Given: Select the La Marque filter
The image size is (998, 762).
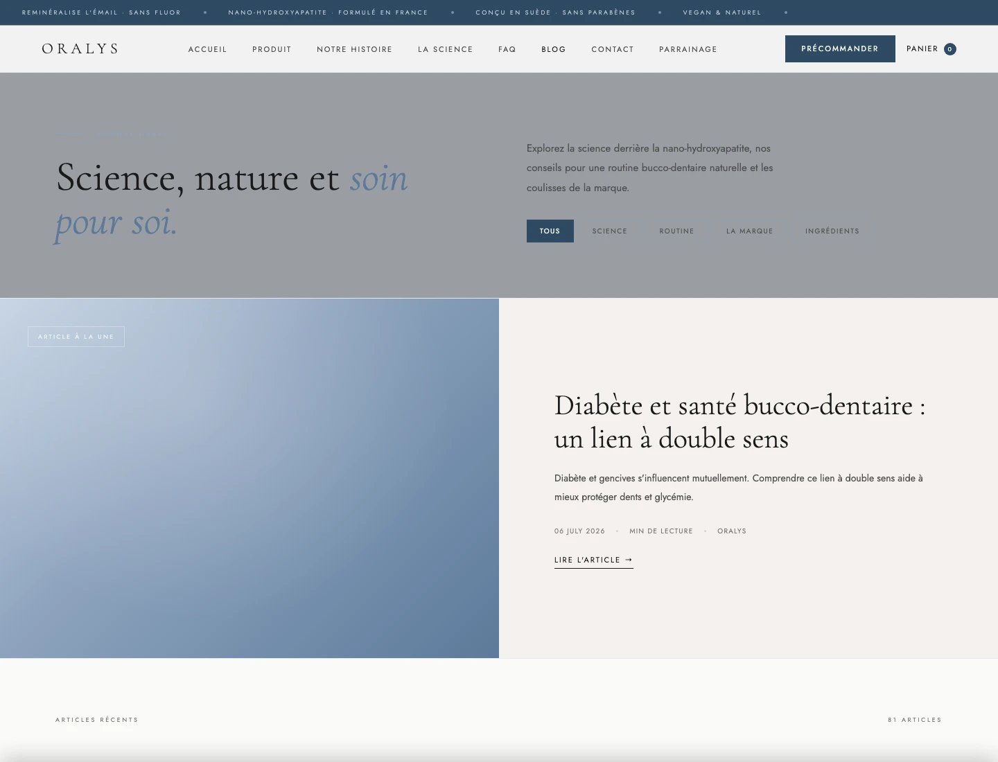Looking at the screenshot, I should point(749,231).
